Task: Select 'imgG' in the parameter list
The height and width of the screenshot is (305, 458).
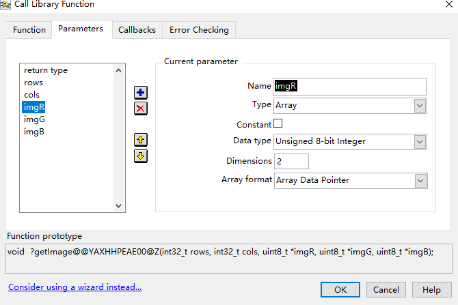Action: [34, 119]
